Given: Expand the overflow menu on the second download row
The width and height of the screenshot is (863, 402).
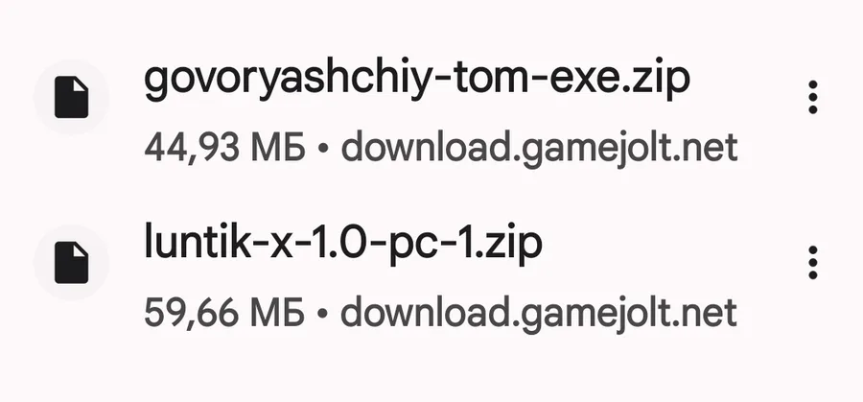Looking at the screenshot, I should coord(812,262).
